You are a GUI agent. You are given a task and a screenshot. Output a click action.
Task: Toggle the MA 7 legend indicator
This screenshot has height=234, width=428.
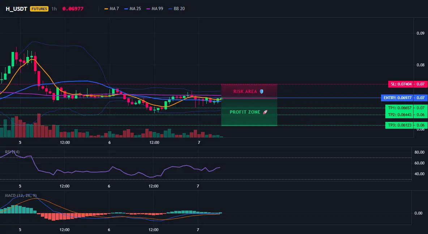pos(112,9)
